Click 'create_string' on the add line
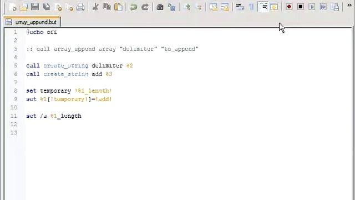Image resolution: width=355 pixels, height=200 pixels. [x=66, y=74]
